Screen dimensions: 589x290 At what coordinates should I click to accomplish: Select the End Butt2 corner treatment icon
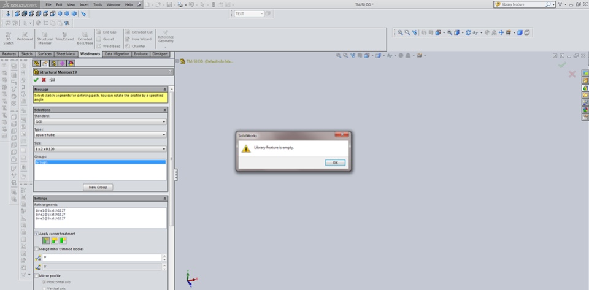pyautogui.click(x=63, y=240)
